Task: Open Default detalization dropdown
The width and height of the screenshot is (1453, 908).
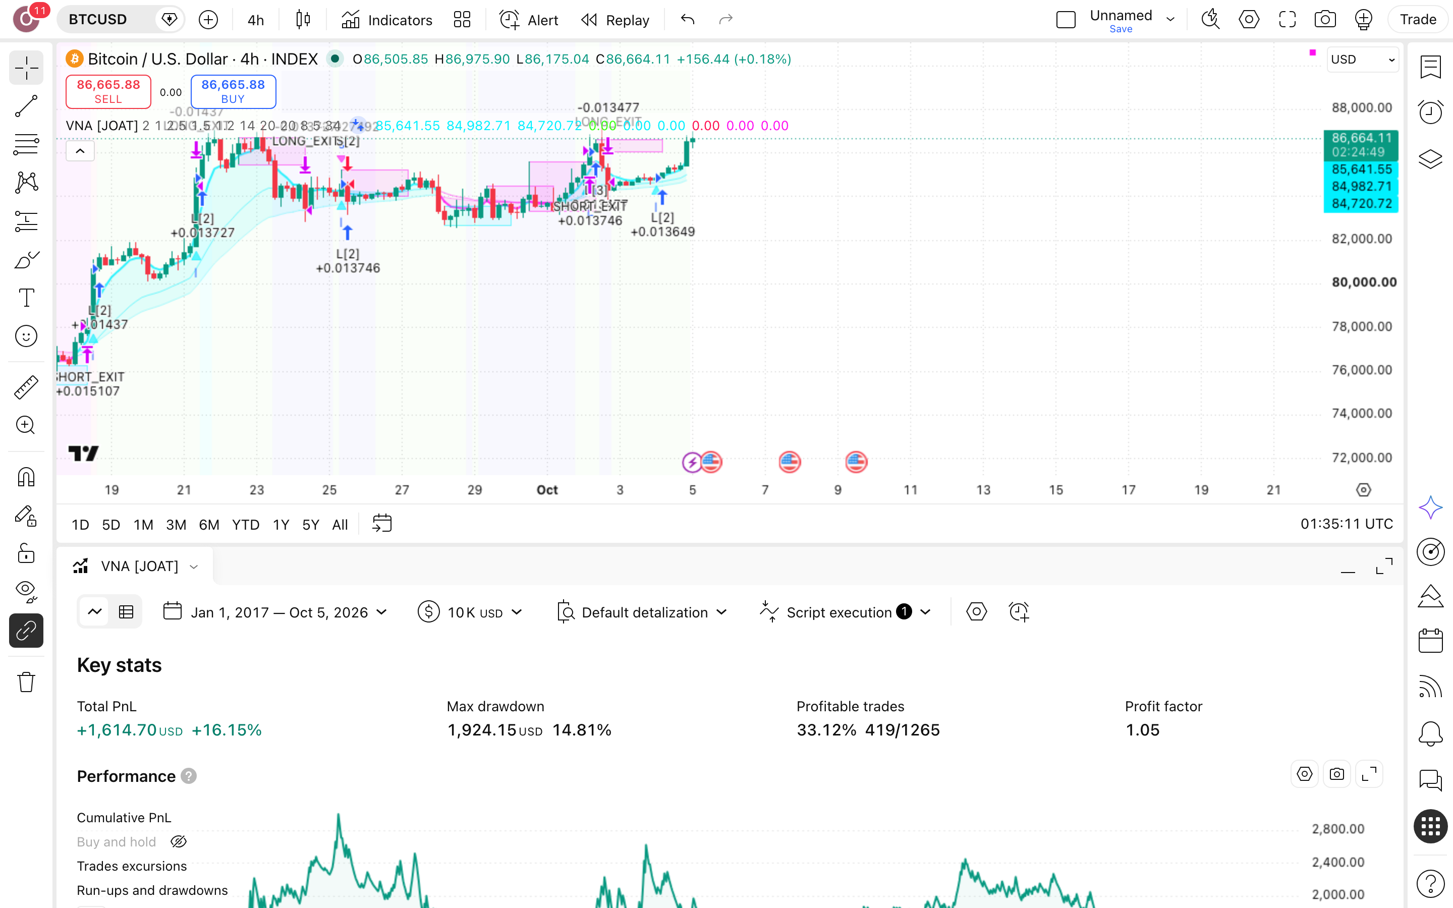Action: pos(642,612)
